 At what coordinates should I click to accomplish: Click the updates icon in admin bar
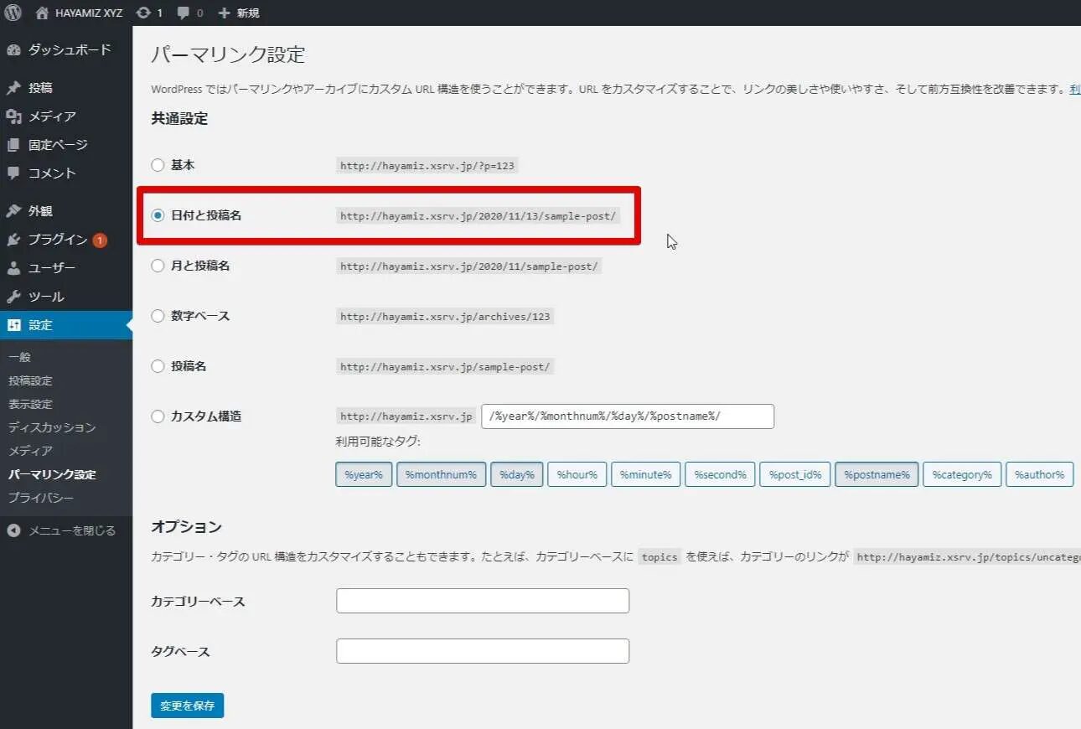143,13
